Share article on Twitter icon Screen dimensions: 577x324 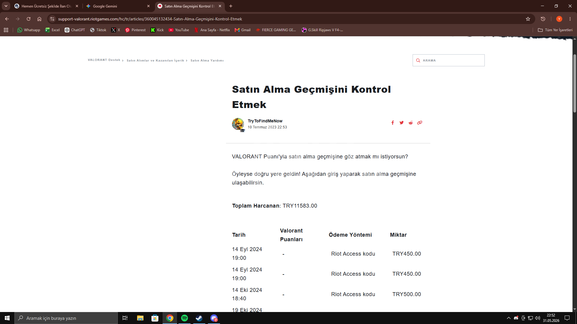(x=401, y=123)
